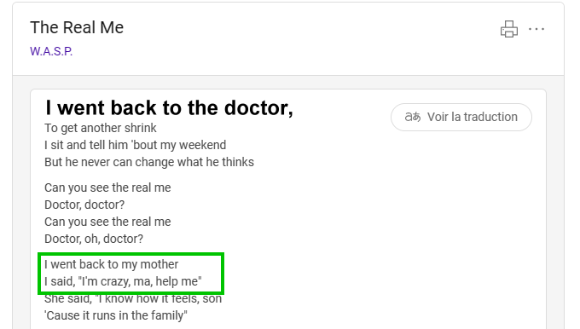Click the printer icon

pyautogui.click(x=509, y=29)
